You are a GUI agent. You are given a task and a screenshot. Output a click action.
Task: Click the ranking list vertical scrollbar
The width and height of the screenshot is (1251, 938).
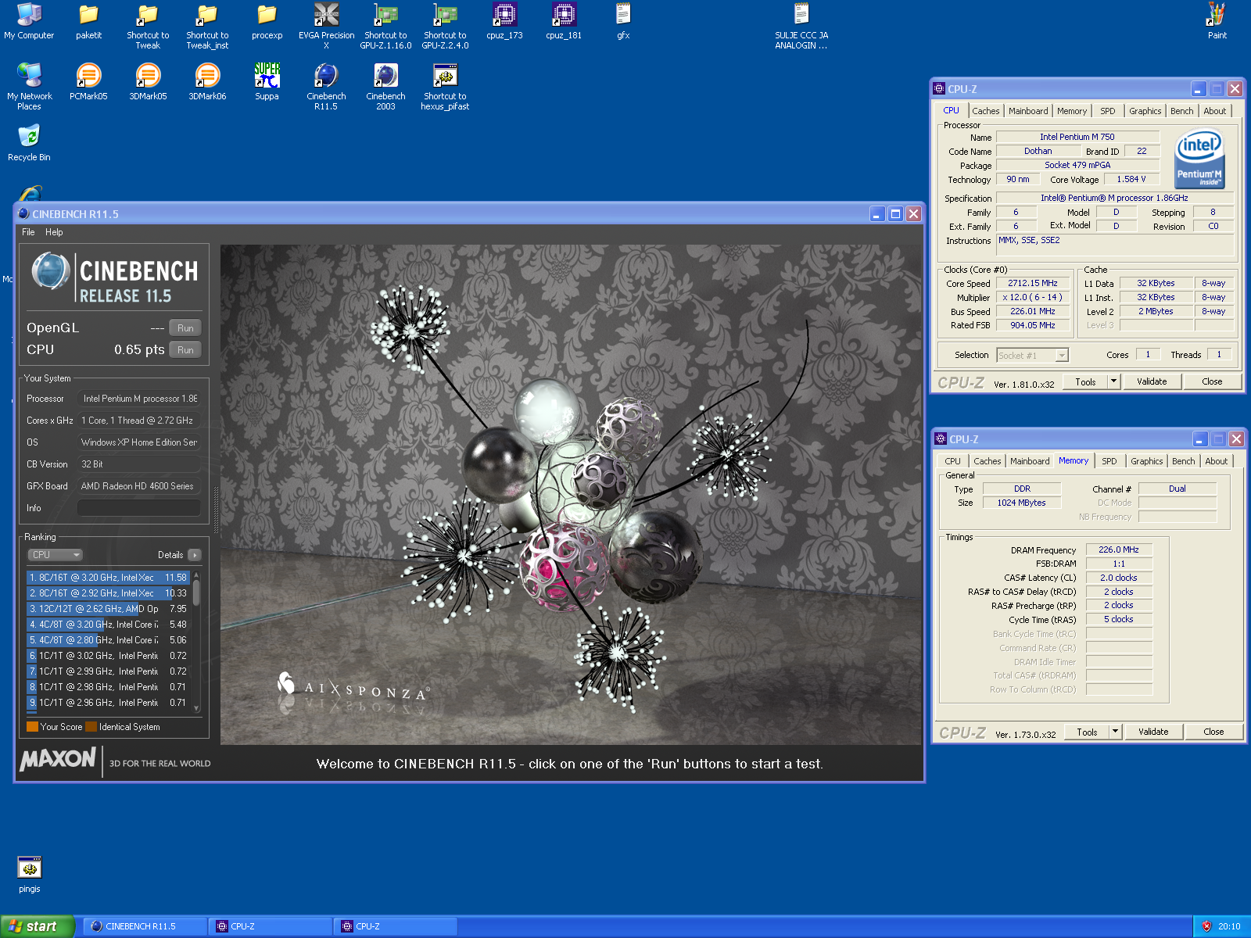[x=196, y=641]
